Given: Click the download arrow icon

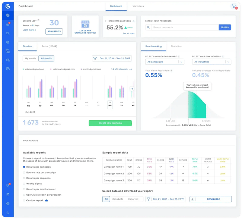Looking at the screenshot, I should point(192,199).
